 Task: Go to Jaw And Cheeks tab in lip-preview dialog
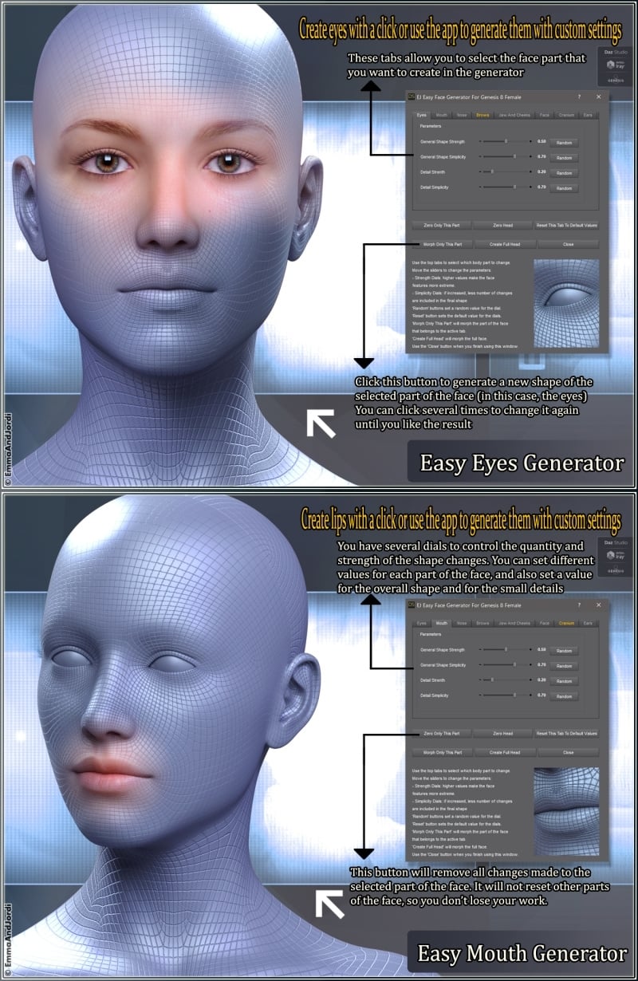click(x=514, y=623)
